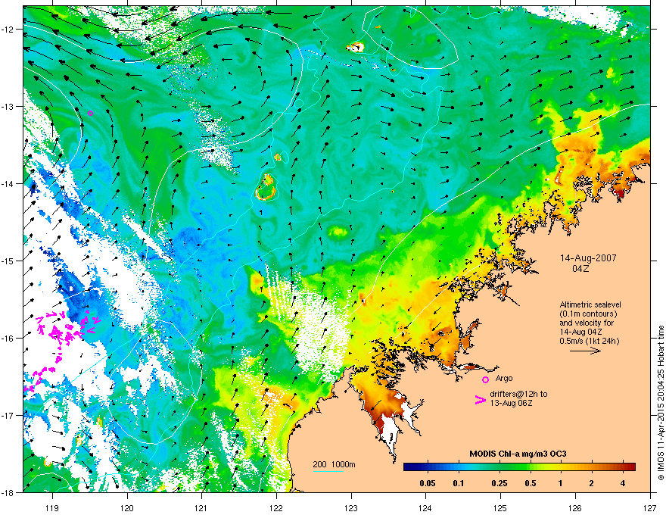Click the Argo float marker near longitude 119.5
666x515 pixels.
point(90,113)
